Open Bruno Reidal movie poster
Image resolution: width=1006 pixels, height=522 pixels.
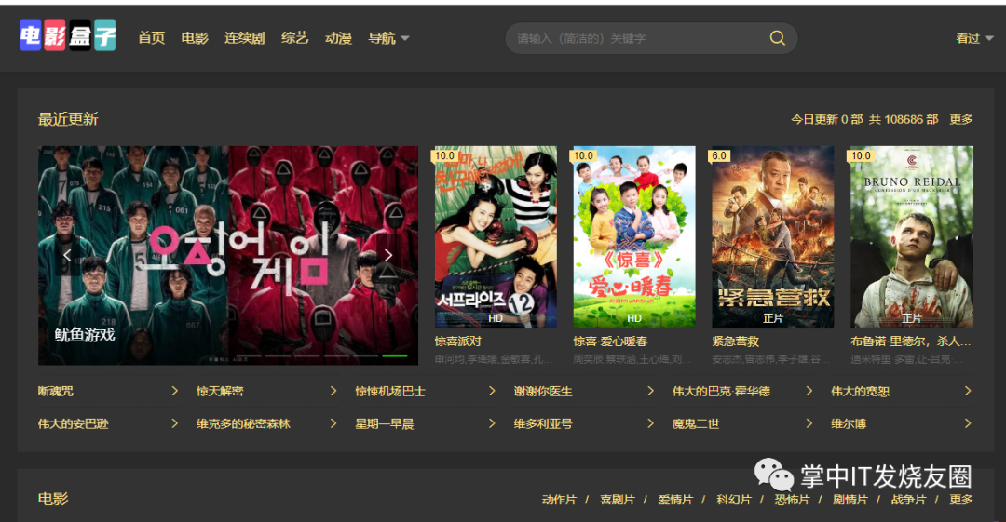[912, 237]
